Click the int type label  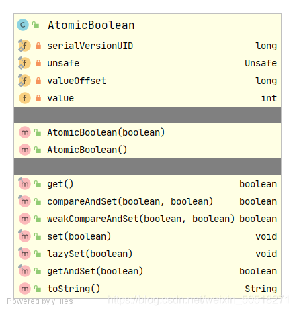pyautogui.click(x=269, y=98)
